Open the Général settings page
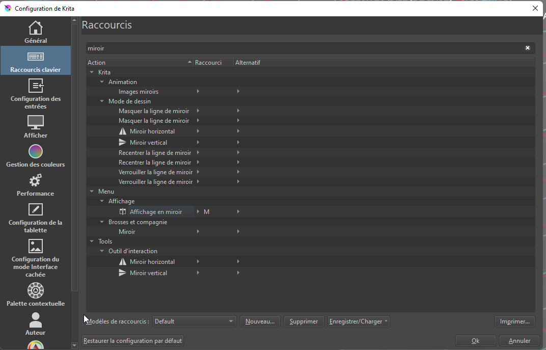The image size is (546, 350). [36, 32]
